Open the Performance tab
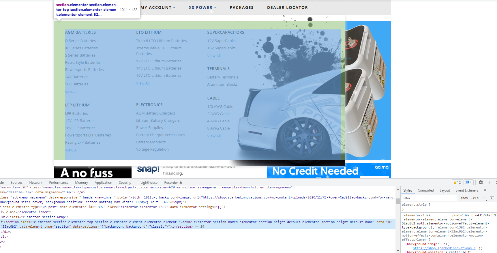The width and height of the screenshot is (497, 253). pyautogui.click(x=59, y=183)
